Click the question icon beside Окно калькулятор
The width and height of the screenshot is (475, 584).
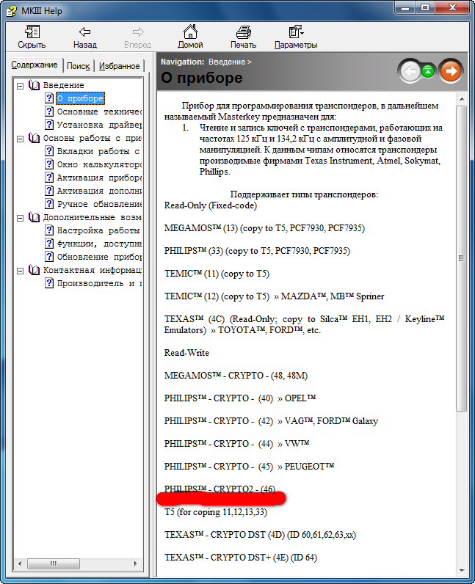(x=49, y=164)
